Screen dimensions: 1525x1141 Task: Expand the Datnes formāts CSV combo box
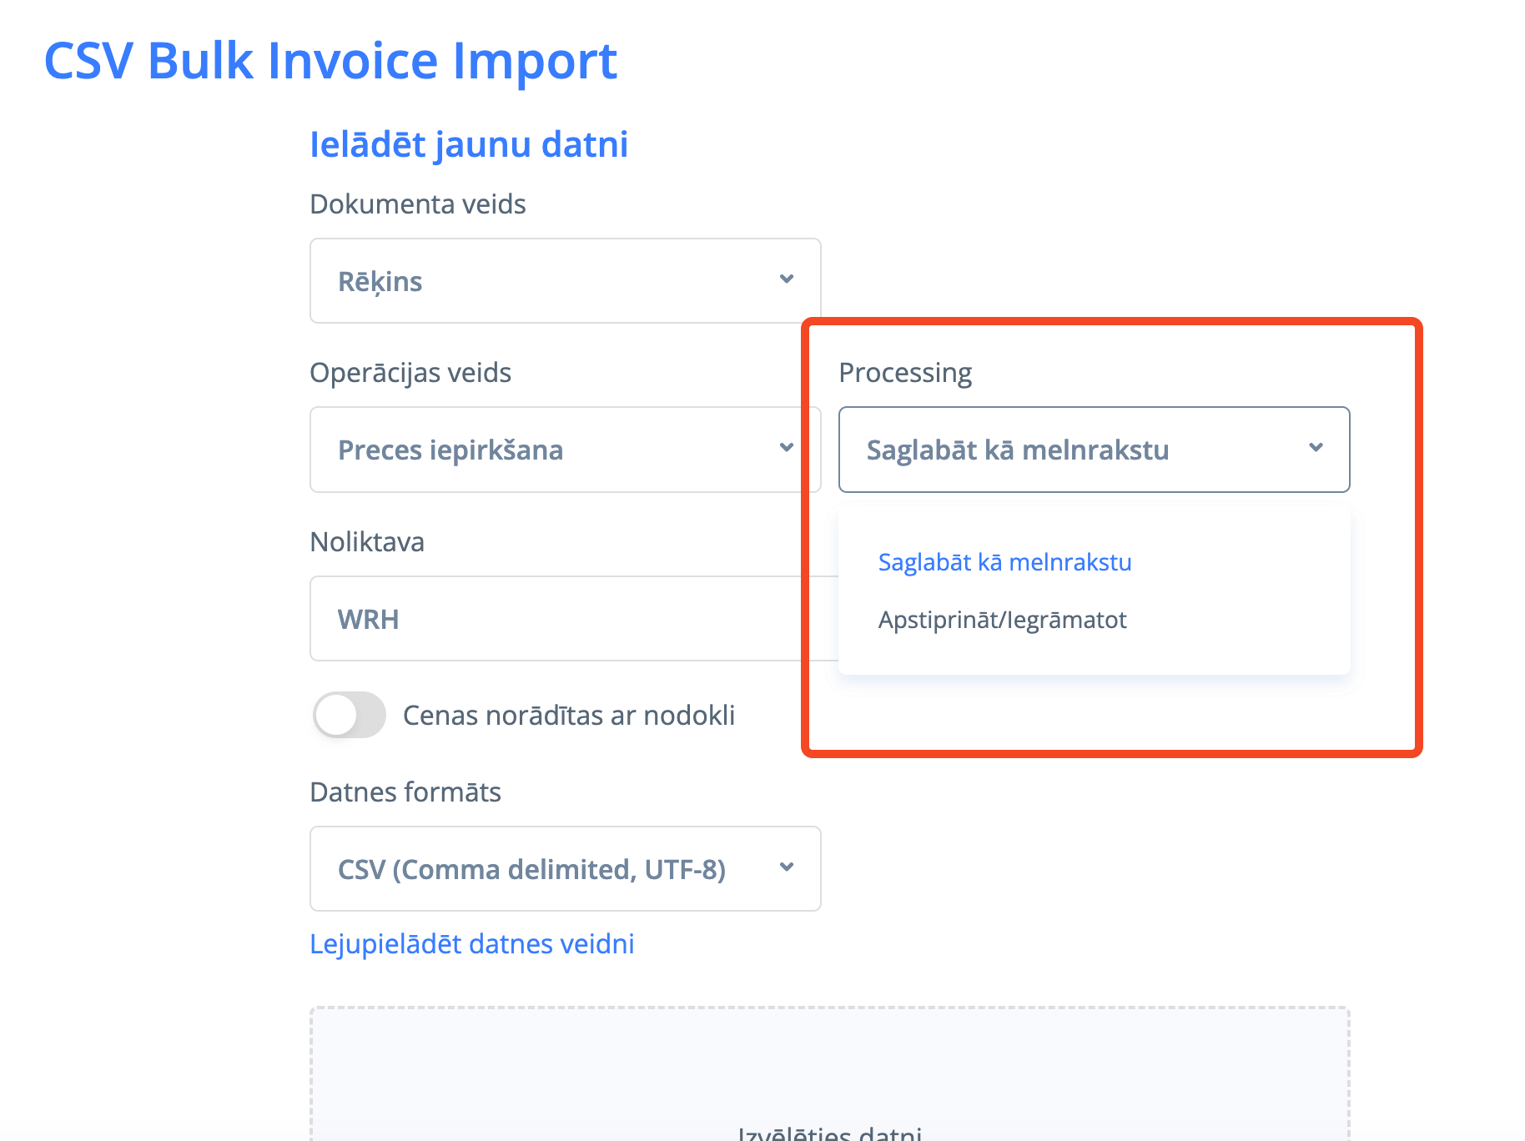pos(565,868)
